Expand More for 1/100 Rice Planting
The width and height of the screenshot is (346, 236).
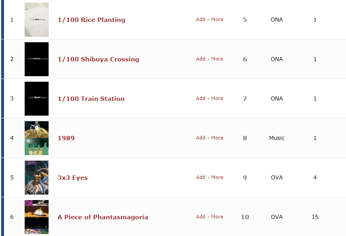pos(217,20)
